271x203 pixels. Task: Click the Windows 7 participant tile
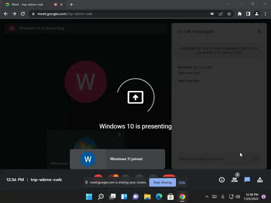[x=86, y=149]
